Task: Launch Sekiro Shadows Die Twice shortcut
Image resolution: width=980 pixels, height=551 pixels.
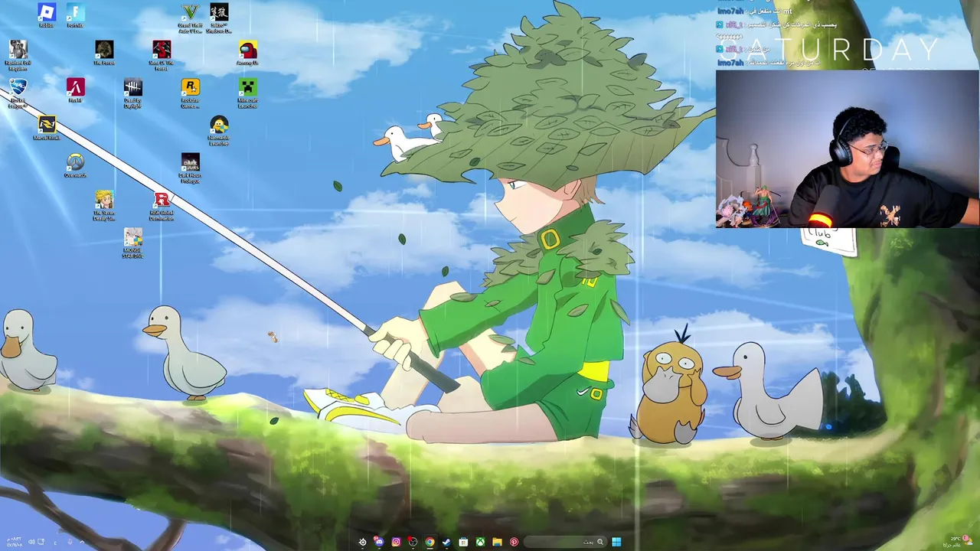Action: (x=219, y=19)
